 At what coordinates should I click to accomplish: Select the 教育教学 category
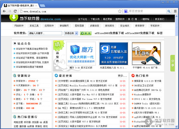coord(140,26)
